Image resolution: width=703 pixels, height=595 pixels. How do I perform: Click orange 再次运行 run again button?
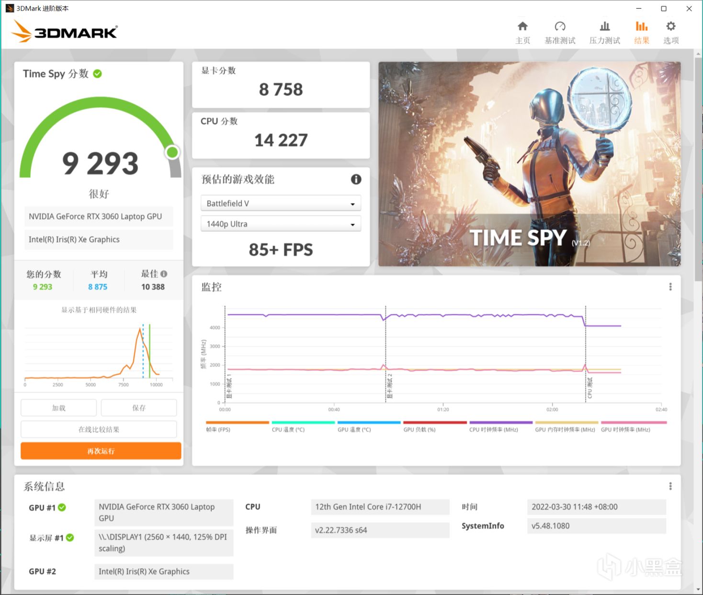pyautogui.click(x=101, y=451)
